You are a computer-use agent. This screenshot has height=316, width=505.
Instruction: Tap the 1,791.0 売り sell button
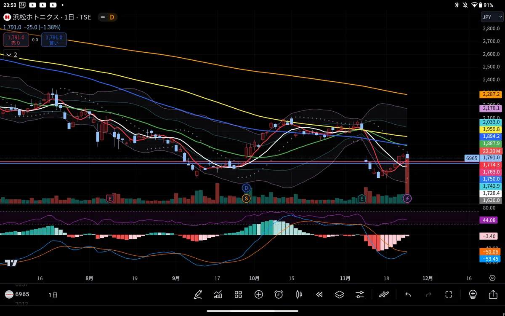[x=16, y=40]
